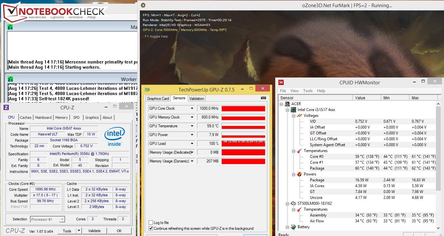Click the Prime95 Worker window icon
Image resolution: width=444 pixels, height=236 pixels.
coord(10,79)
